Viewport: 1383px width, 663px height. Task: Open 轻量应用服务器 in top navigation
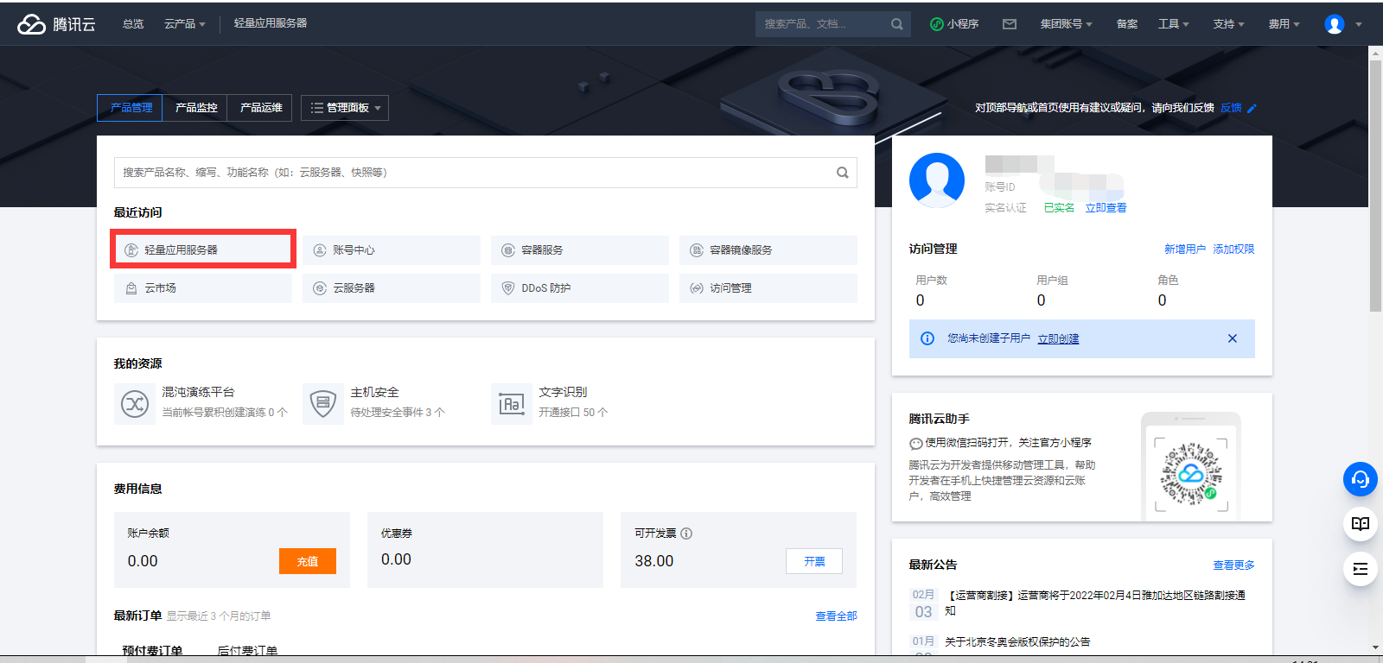click(x=271, y=23)
